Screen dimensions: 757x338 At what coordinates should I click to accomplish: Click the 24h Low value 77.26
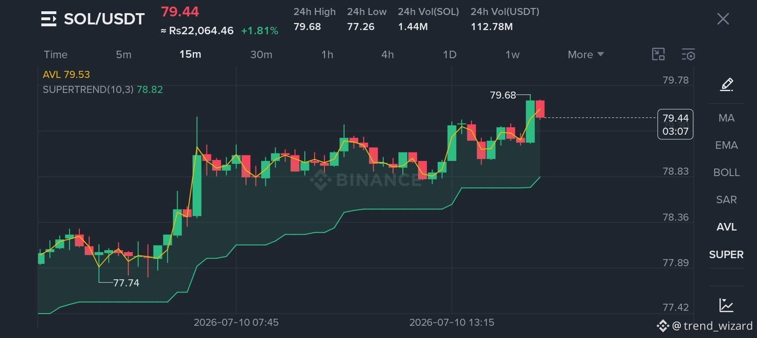(361, 27)
